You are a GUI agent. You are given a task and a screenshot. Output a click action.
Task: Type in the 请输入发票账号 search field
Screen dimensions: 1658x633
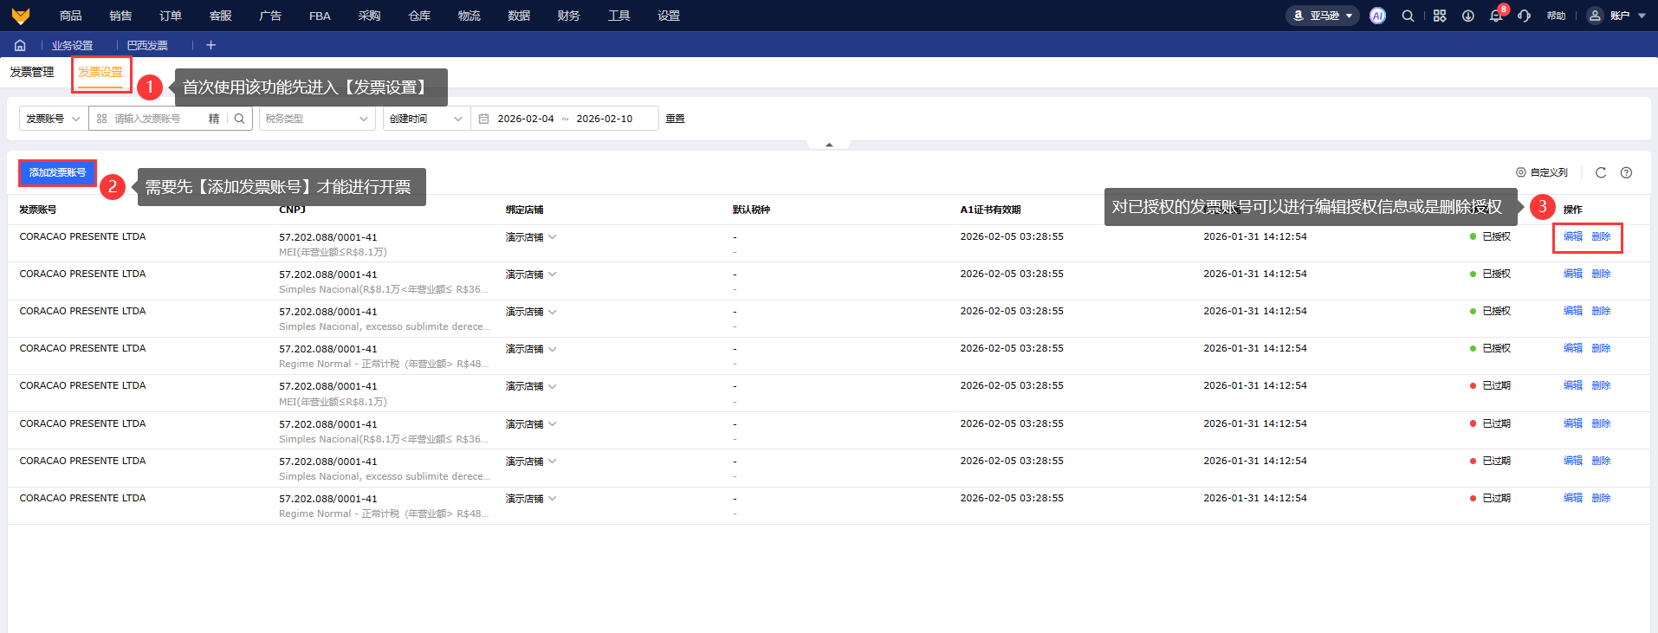point(156,119)
